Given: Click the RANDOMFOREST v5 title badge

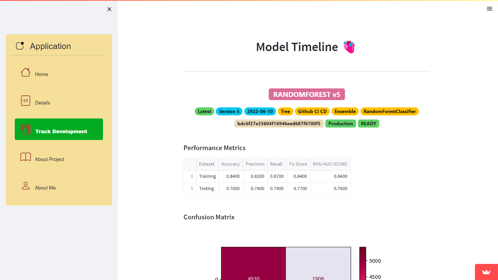Looking at the screenshot, I should [307, 94].
